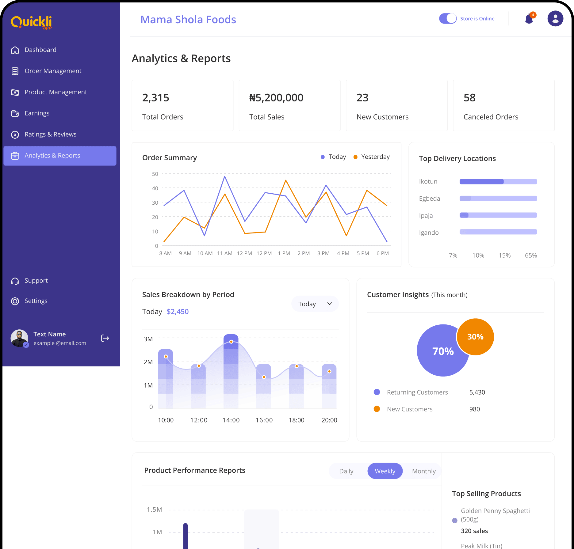
Task: Click the Ikotun delivery progress bar
Action: click(x=498, y=182)
